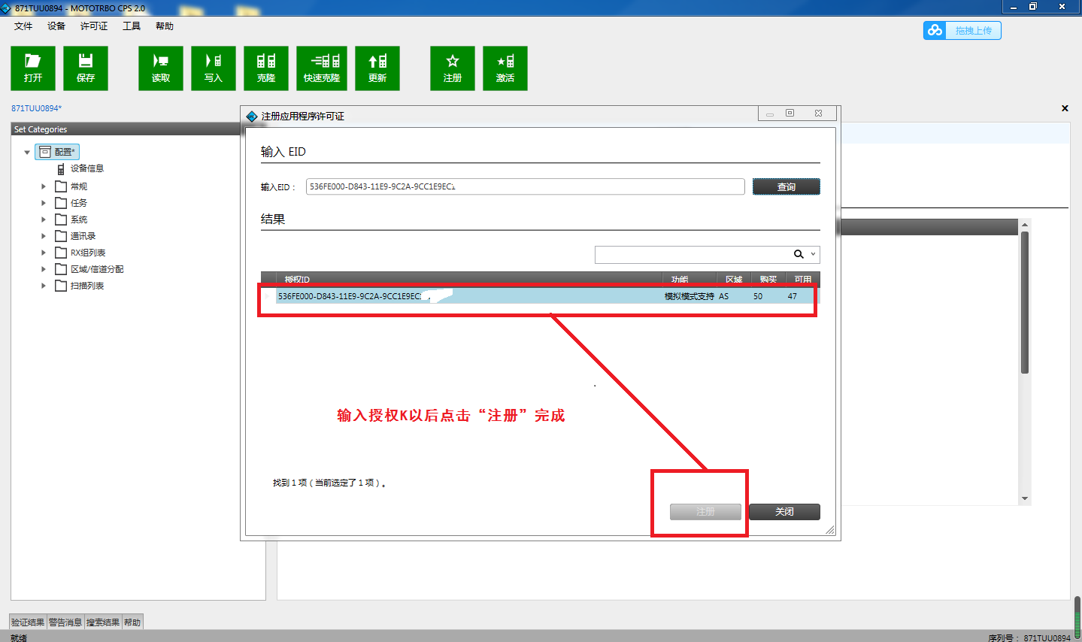Click the dialog title icon of 注册应用程序许可证

(x=252, y=117)
